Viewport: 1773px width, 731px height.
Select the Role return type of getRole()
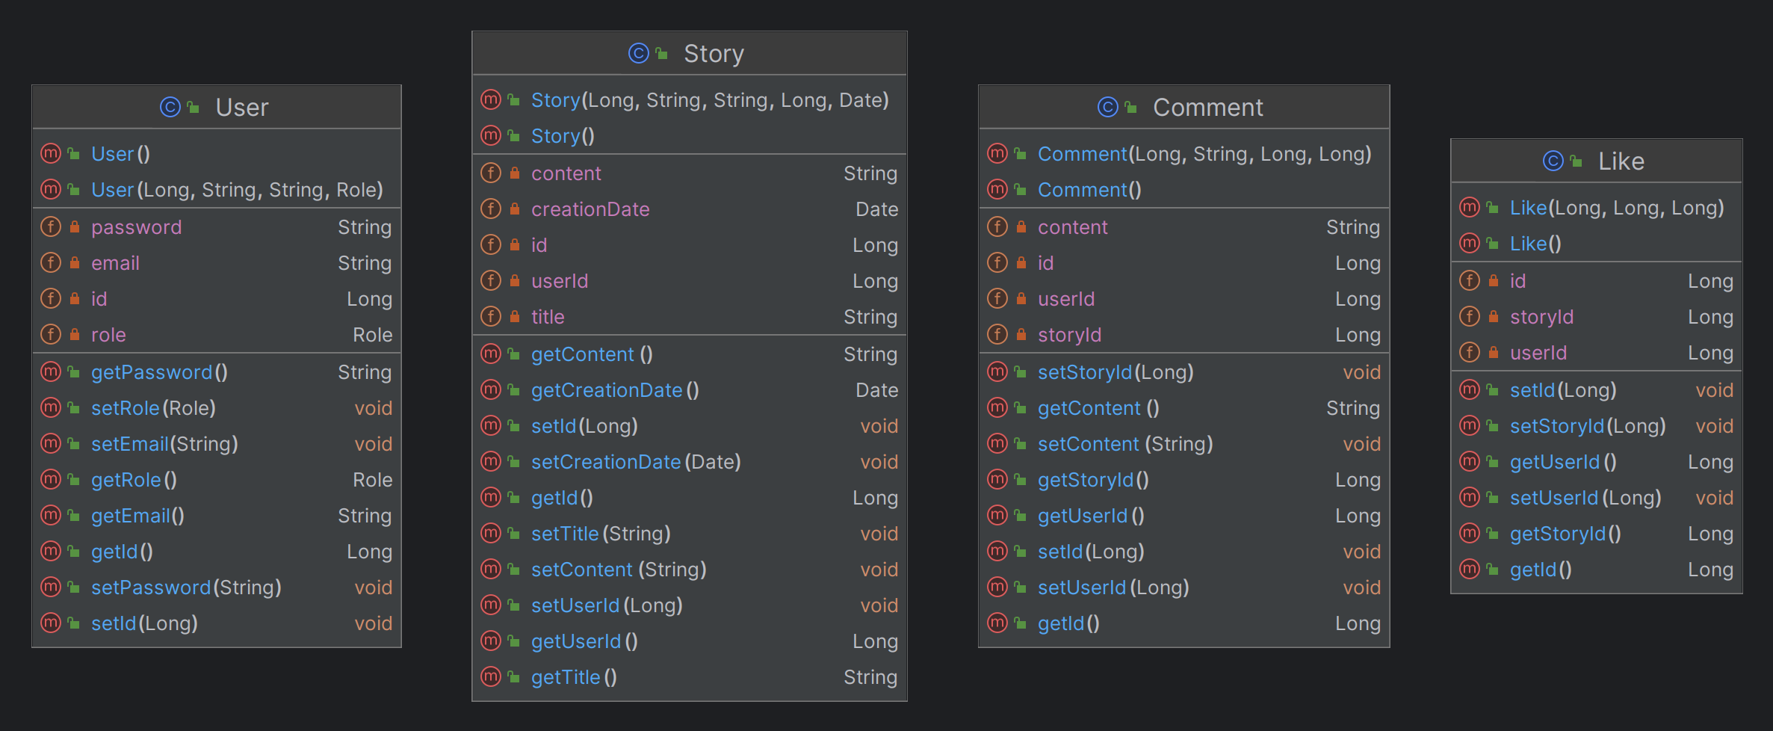point(372,480)
